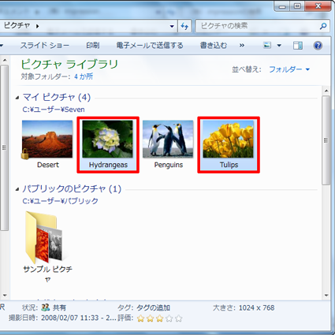Open the 4 か所 locations link
Viewport: 335px width, 335px height.
point(84,76)
